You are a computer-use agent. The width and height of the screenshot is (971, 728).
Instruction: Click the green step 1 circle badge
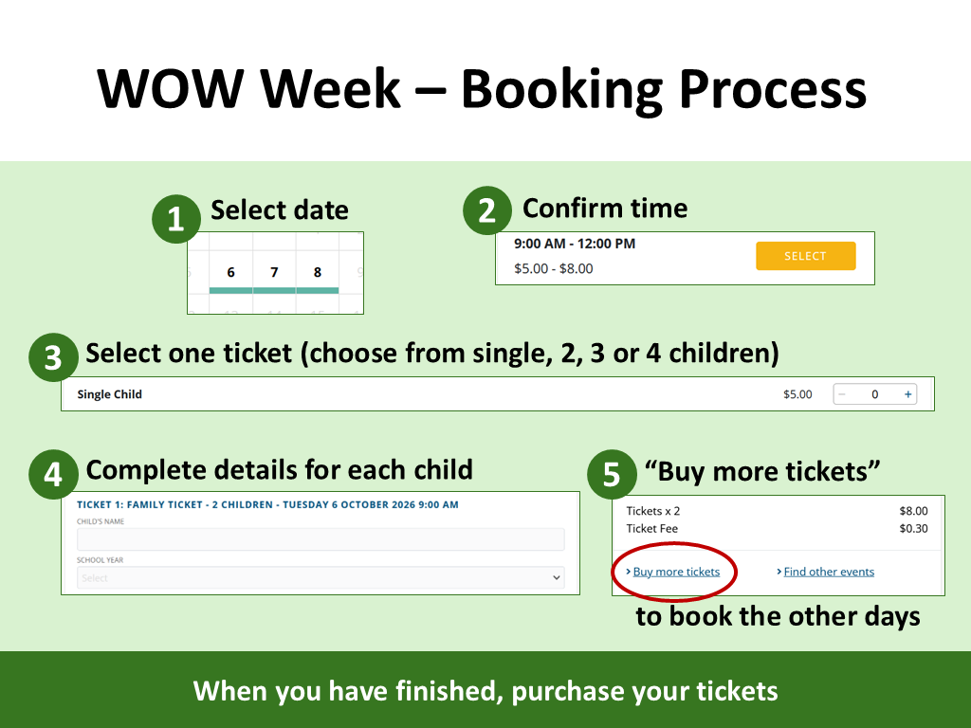176,219
